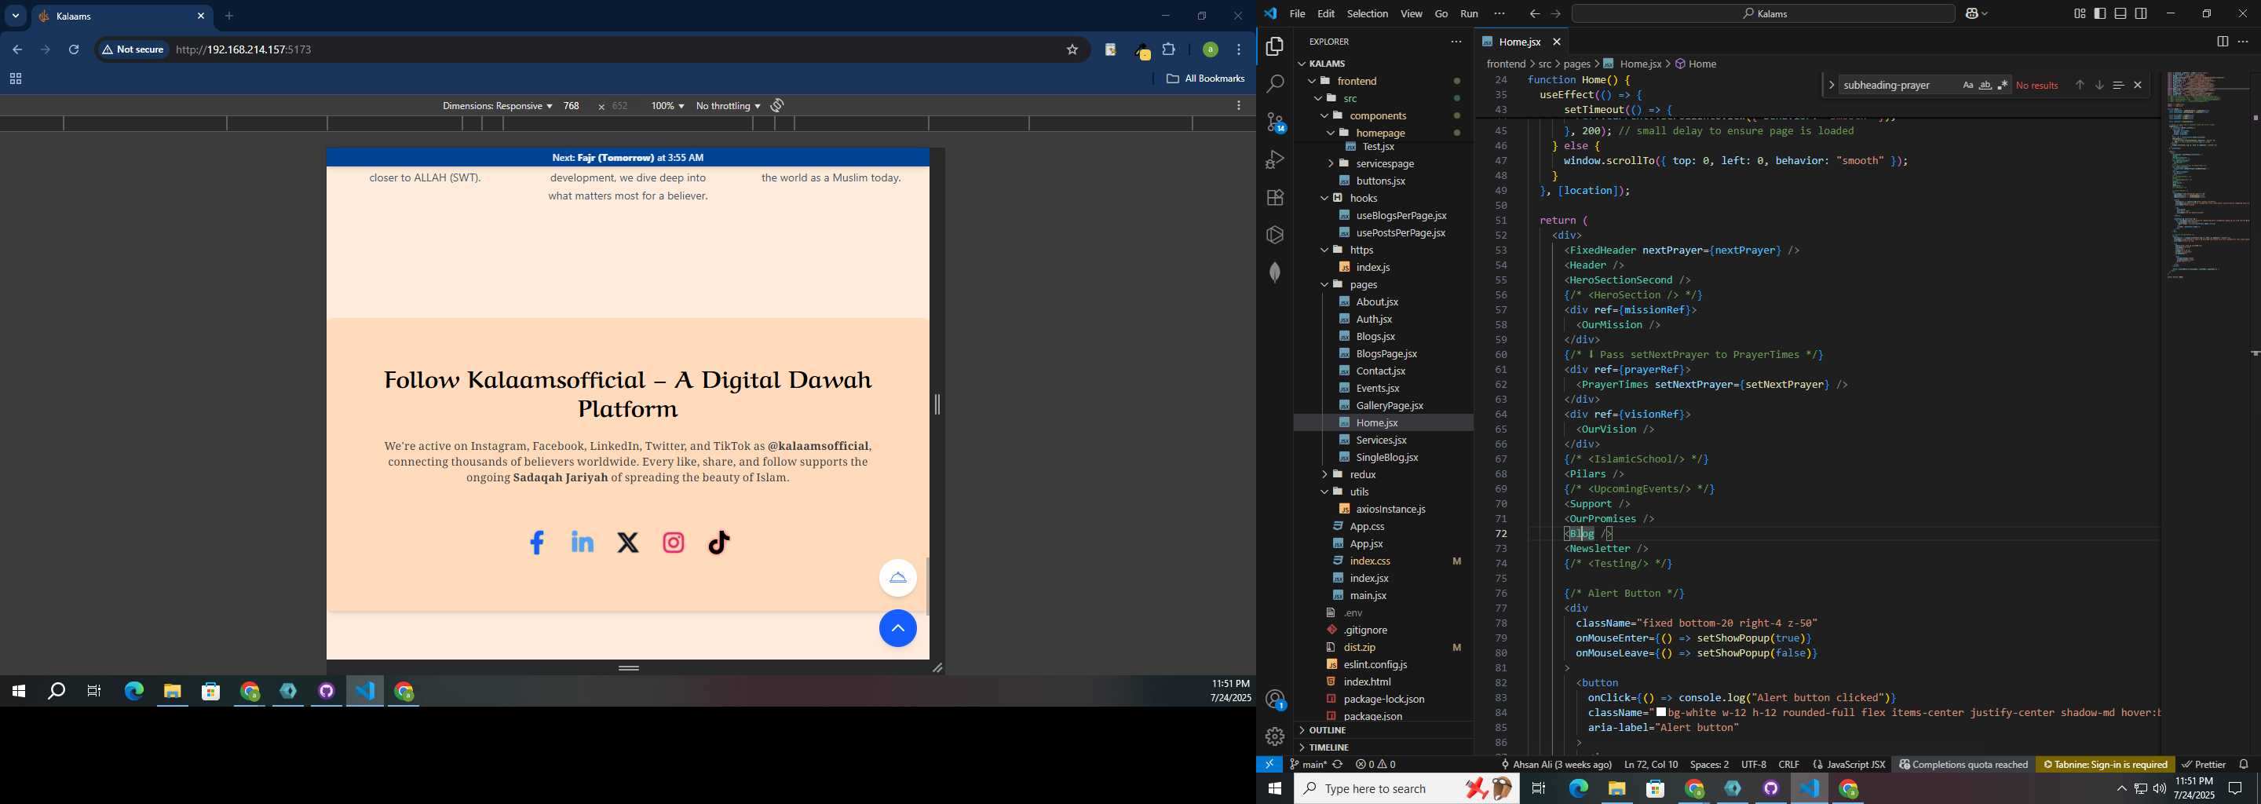Toggle the secondary side bar in VS Code
The width and height of the screenshot is (2261, 804).
[2142, 13]
